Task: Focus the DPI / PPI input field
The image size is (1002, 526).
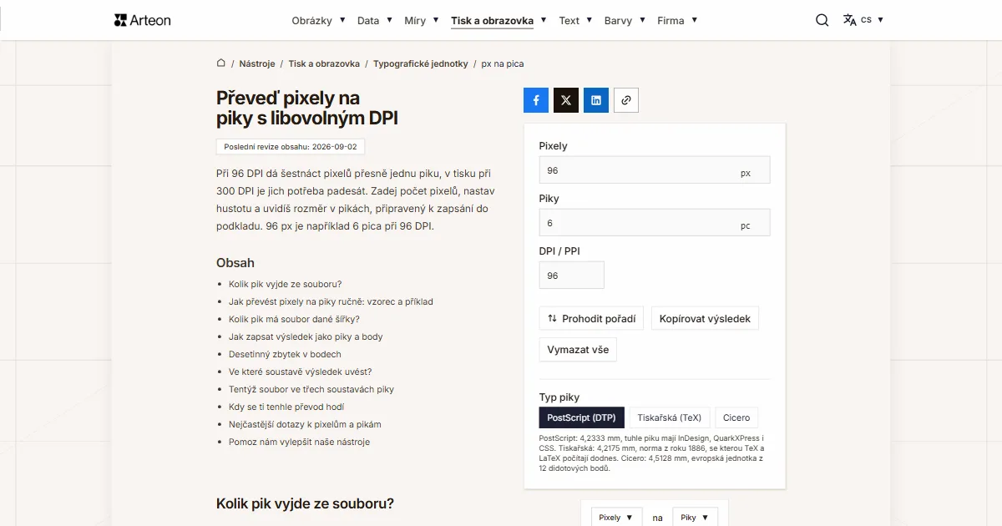Action: [x=572, y=276]
